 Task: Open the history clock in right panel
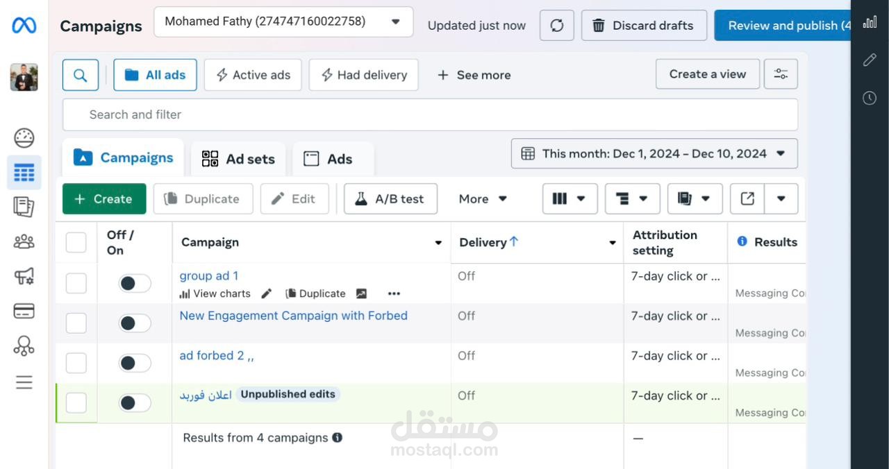coord(870,99)
